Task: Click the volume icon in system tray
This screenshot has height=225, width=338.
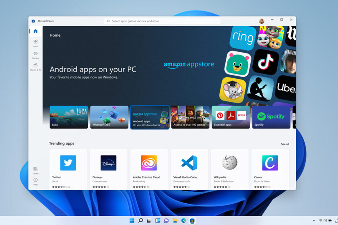Action: [x=325, y=221]
